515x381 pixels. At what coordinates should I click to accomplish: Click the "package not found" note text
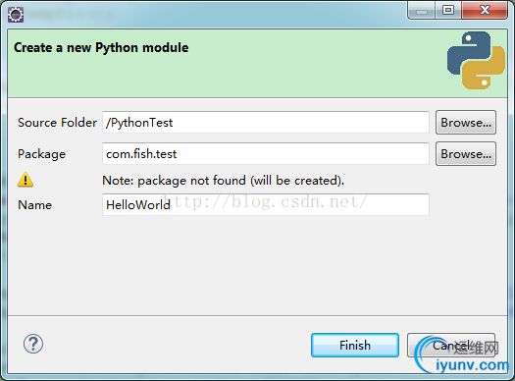coord(224,181)
